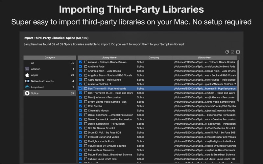
Task: Click the select all checked-box icon
Action: (x=232, y=52)
